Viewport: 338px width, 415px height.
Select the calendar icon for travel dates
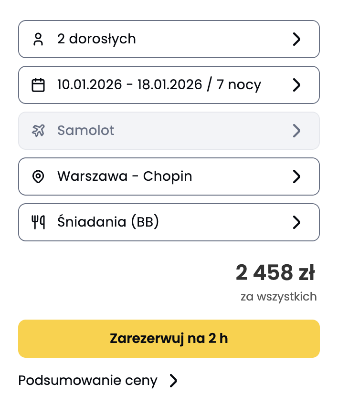click(x=38, y=84)
